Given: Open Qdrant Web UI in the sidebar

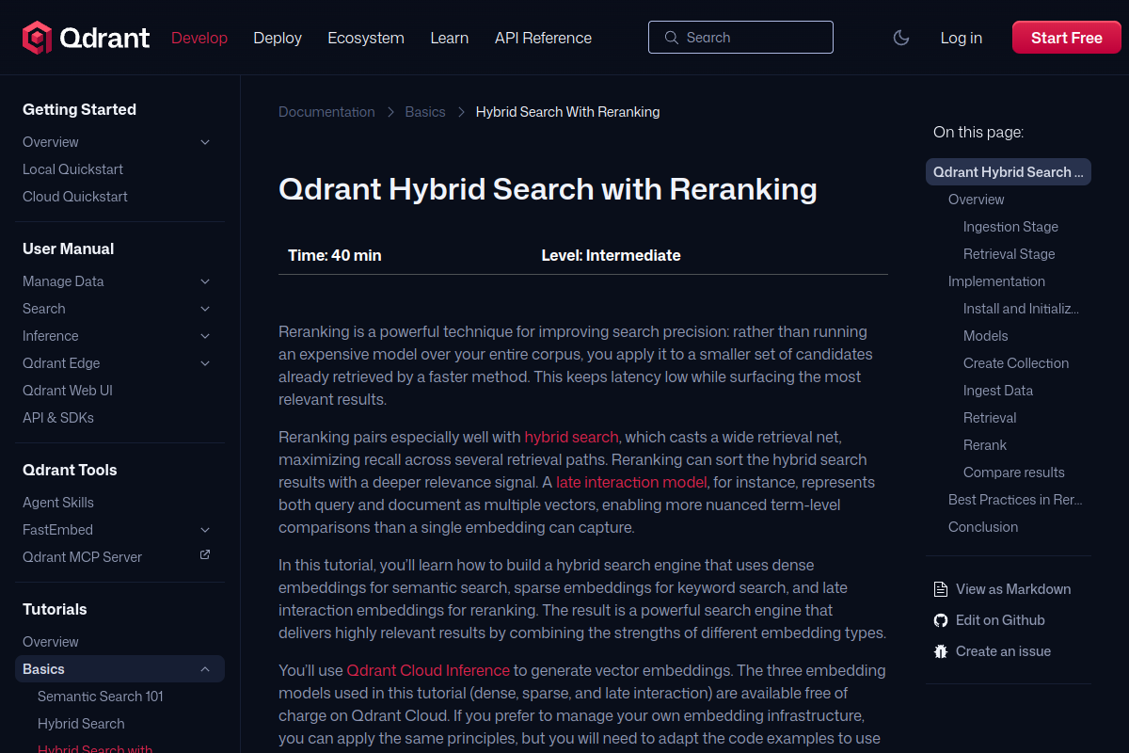Looking at the screenshot, I should point(68,391).
